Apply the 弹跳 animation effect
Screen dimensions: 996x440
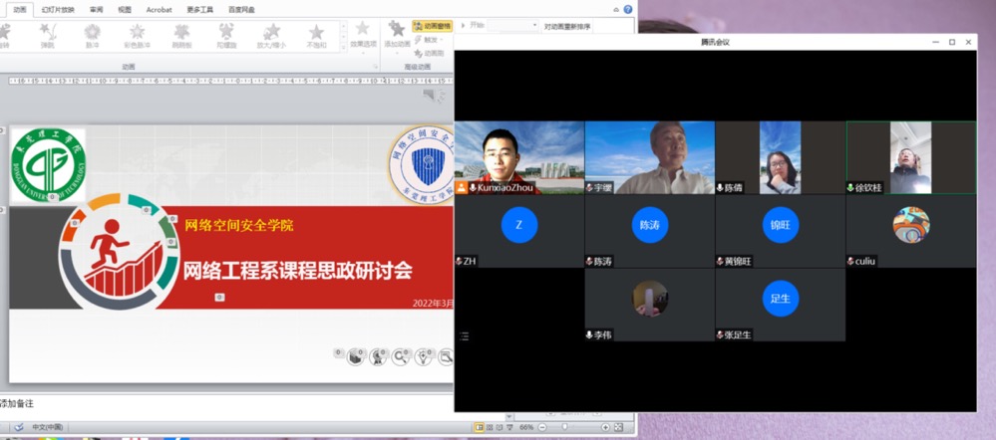[48, 36]
